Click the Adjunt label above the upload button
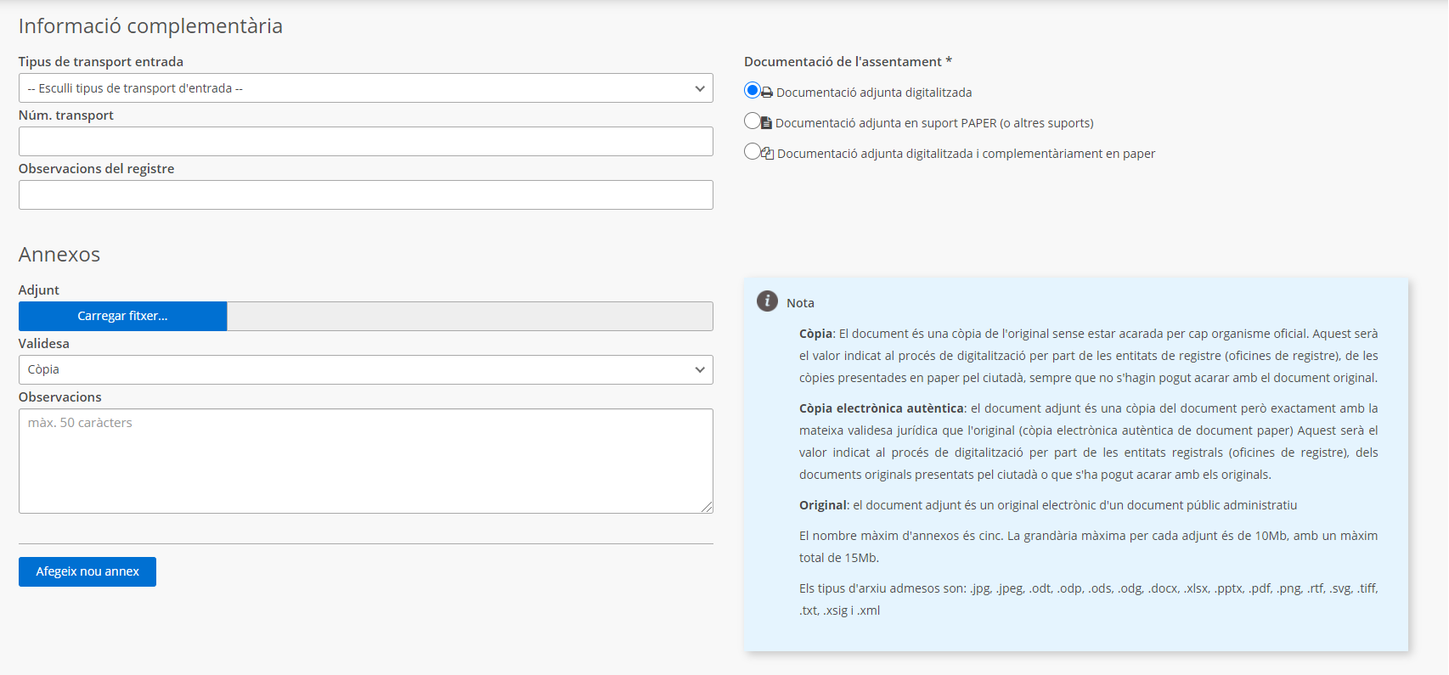Viewport: 1449px width, 675px height. (39, 290)
